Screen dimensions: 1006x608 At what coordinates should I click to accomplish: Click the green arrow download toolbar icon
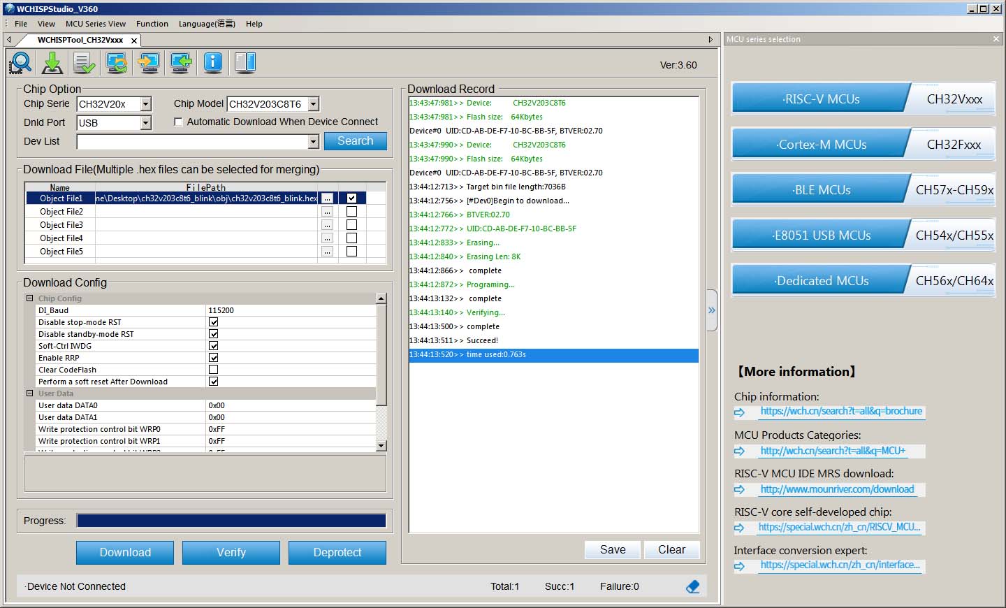pos(52,63)
